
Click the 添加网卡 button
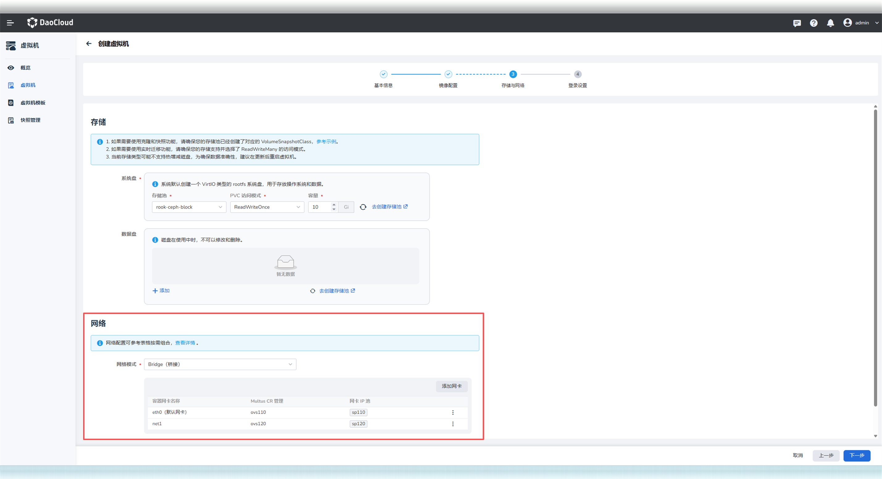[x=451, y=386]
